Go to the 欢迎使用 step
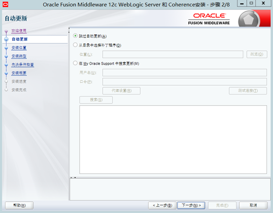273x213 pixels. point(19,31)
